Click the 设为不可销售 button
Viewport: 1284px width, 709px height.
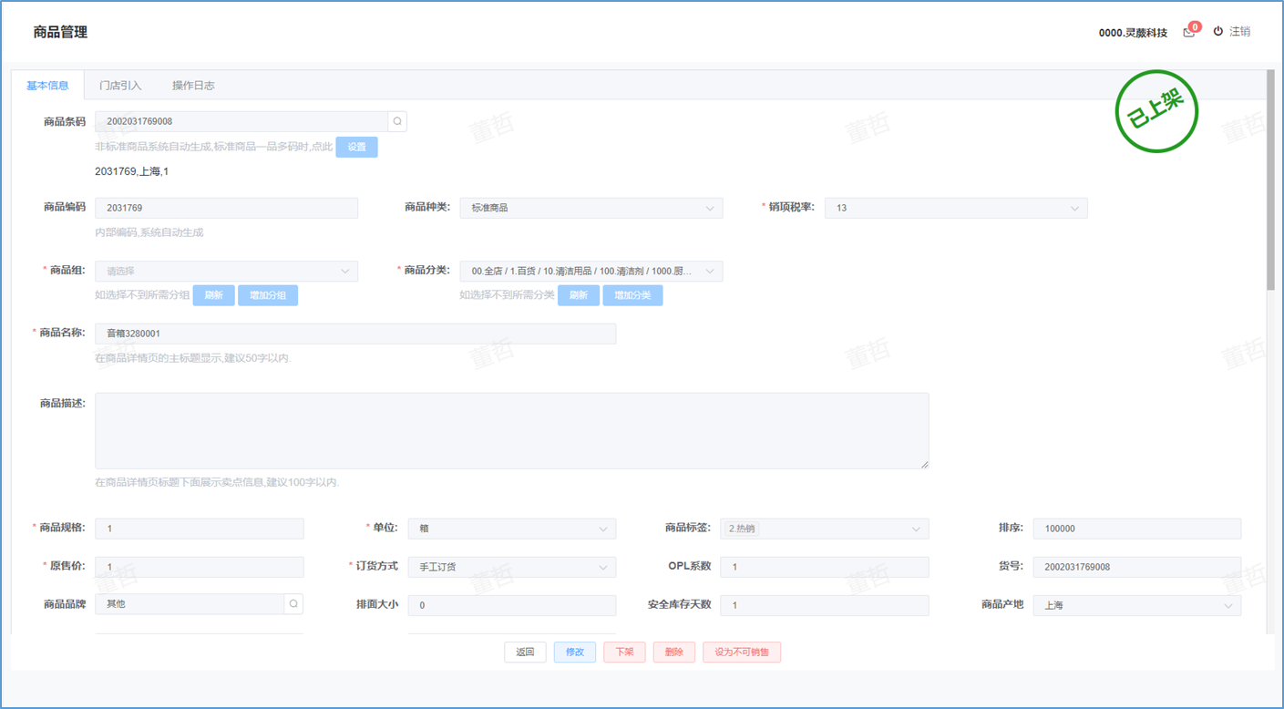tap(742, 652)
